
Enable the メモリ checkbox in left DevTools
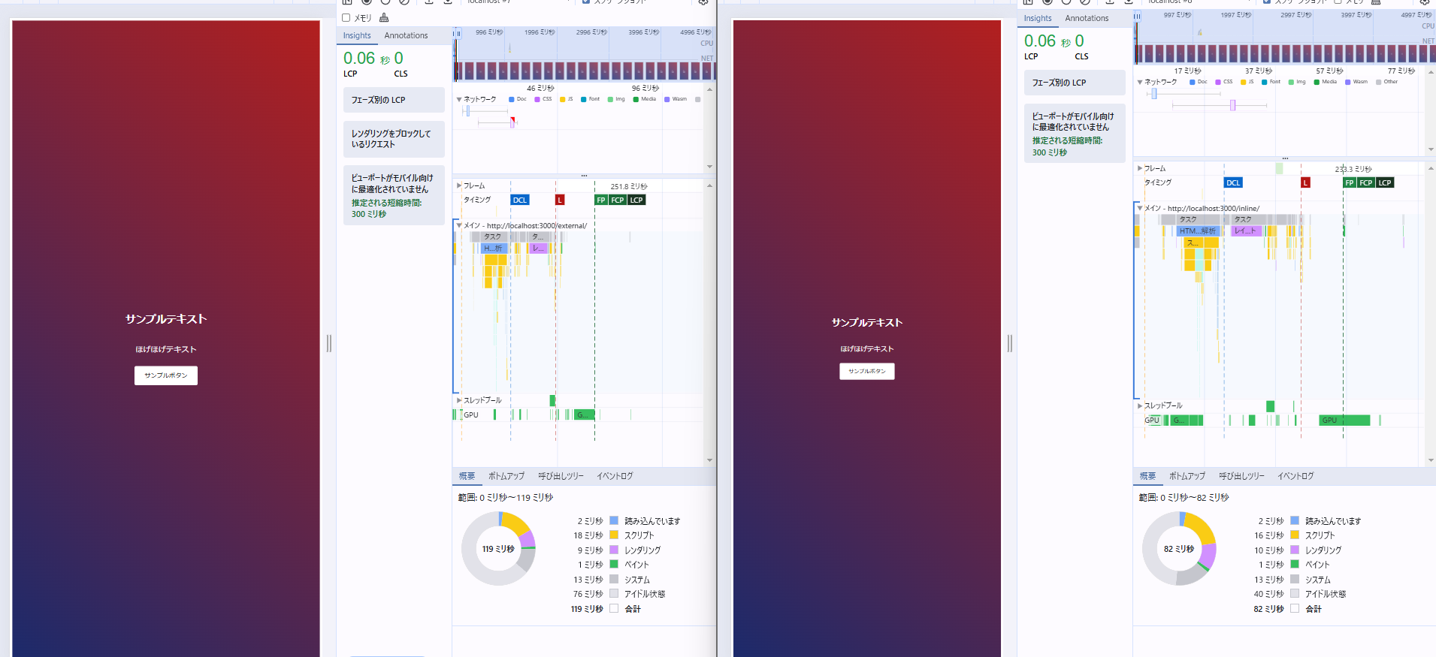coord(346,18)
